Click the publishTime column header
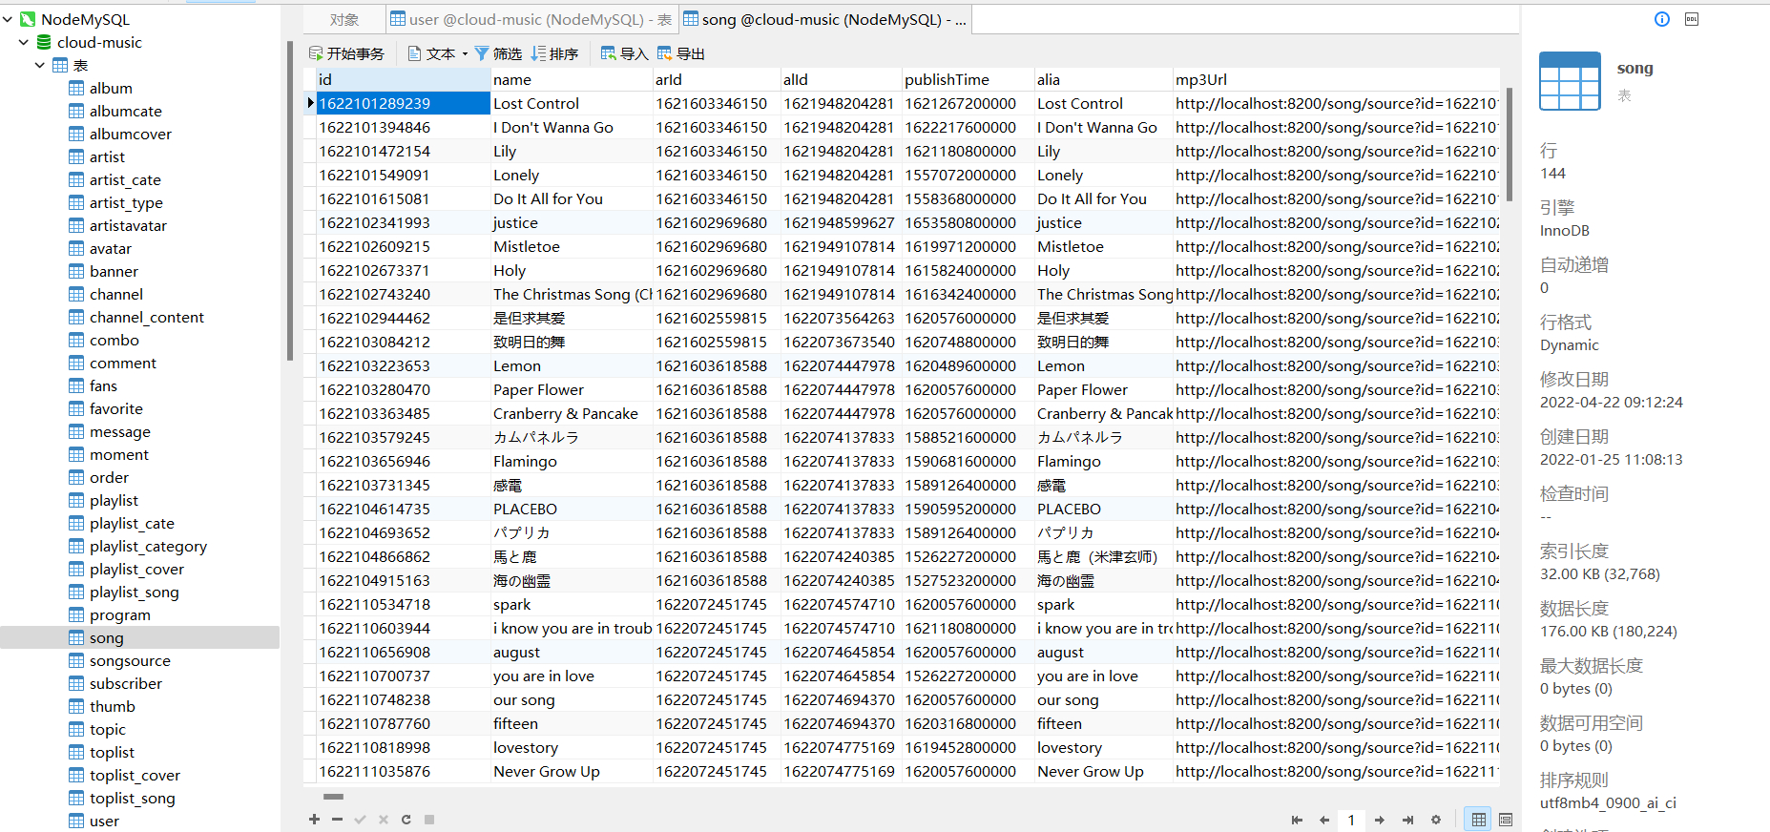This screenshot has height=832, width=1770. click(968, 79)
